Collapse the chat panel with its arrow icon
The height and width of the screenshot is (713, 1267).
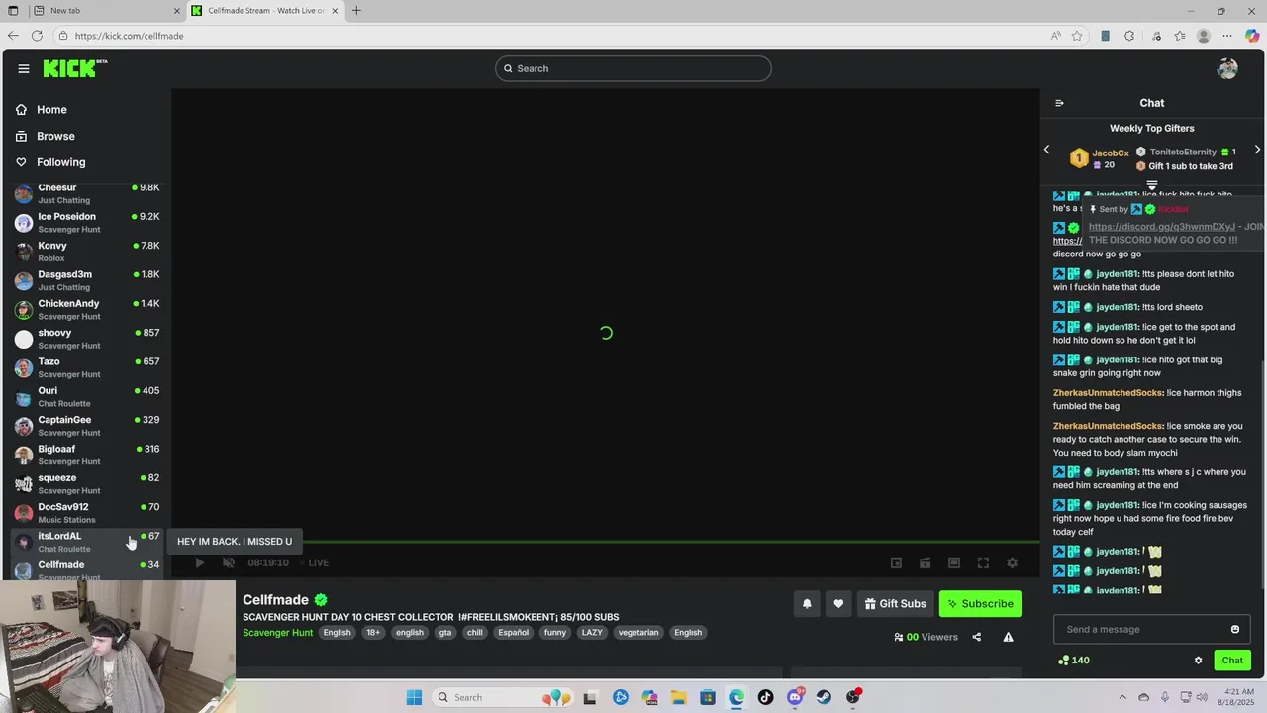click(1059, 103)
